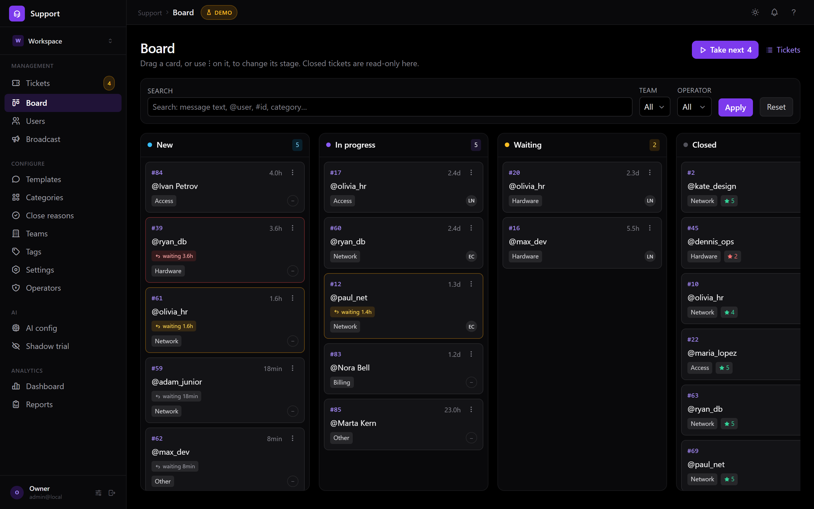This screenshot has height=509, width=814.
Task: Open the three-dot menu on ticket #17
Action: [471, 173]
